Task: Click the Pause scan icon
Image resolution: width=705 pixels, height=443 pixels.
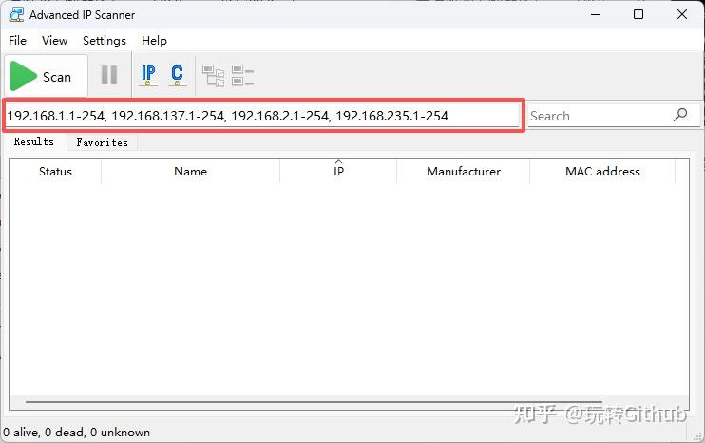Action: click(109, 75)
